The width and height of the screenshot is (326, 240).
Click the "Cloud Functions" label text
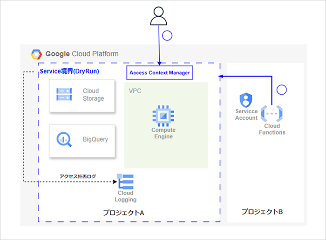[x=272, y=129]
